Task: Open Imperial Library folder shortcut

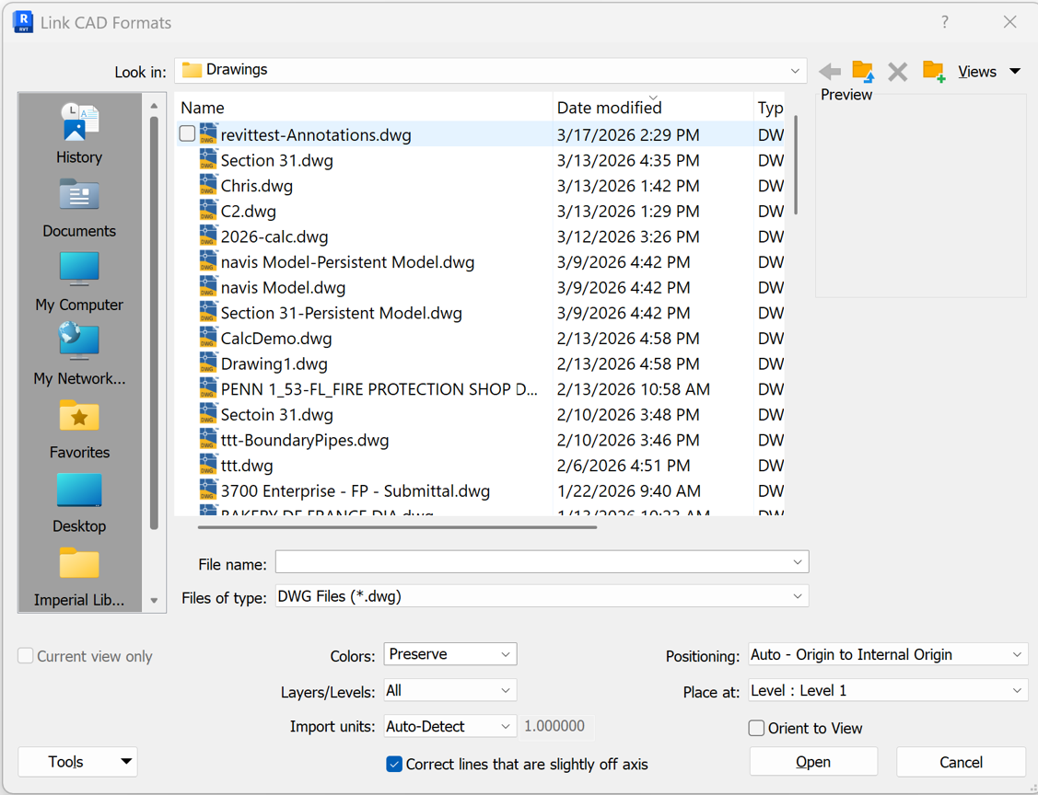Action: pyautogui.click(x=79, y=563)
